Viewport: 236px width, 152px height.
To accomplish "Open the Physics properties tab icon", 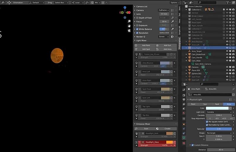I will [184, 129].
